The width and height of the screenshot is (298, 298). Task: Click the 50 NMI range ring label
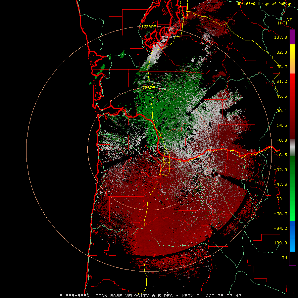coord(149,88)
